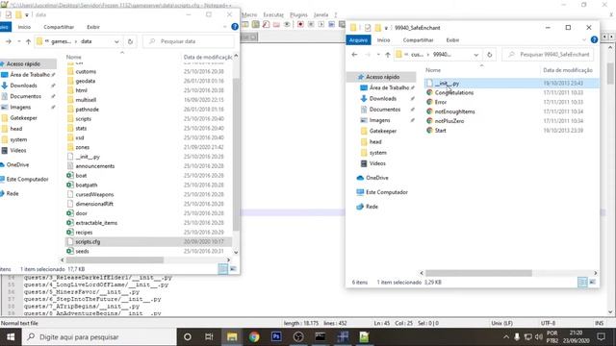This screenshot has width=616, height=346.
Task: Open File Explorer from the taskbar
Action: [232, 337]
